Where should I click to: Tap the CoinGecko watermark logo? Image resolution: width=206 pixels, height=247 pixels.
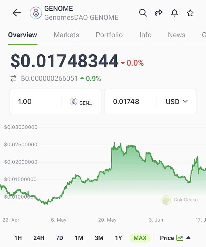[x=167, y=200]
